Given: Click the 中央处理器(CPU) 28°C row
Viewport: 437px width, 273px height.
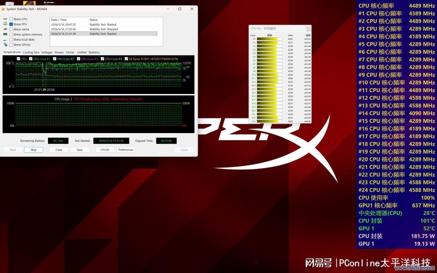Looking at the screenshot, I should tap(397, 213).
